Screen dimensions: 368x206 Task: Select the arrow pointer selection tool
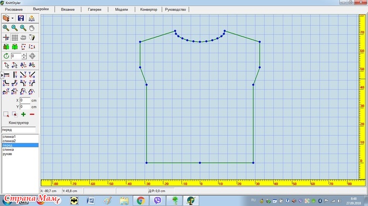[6, 65]
